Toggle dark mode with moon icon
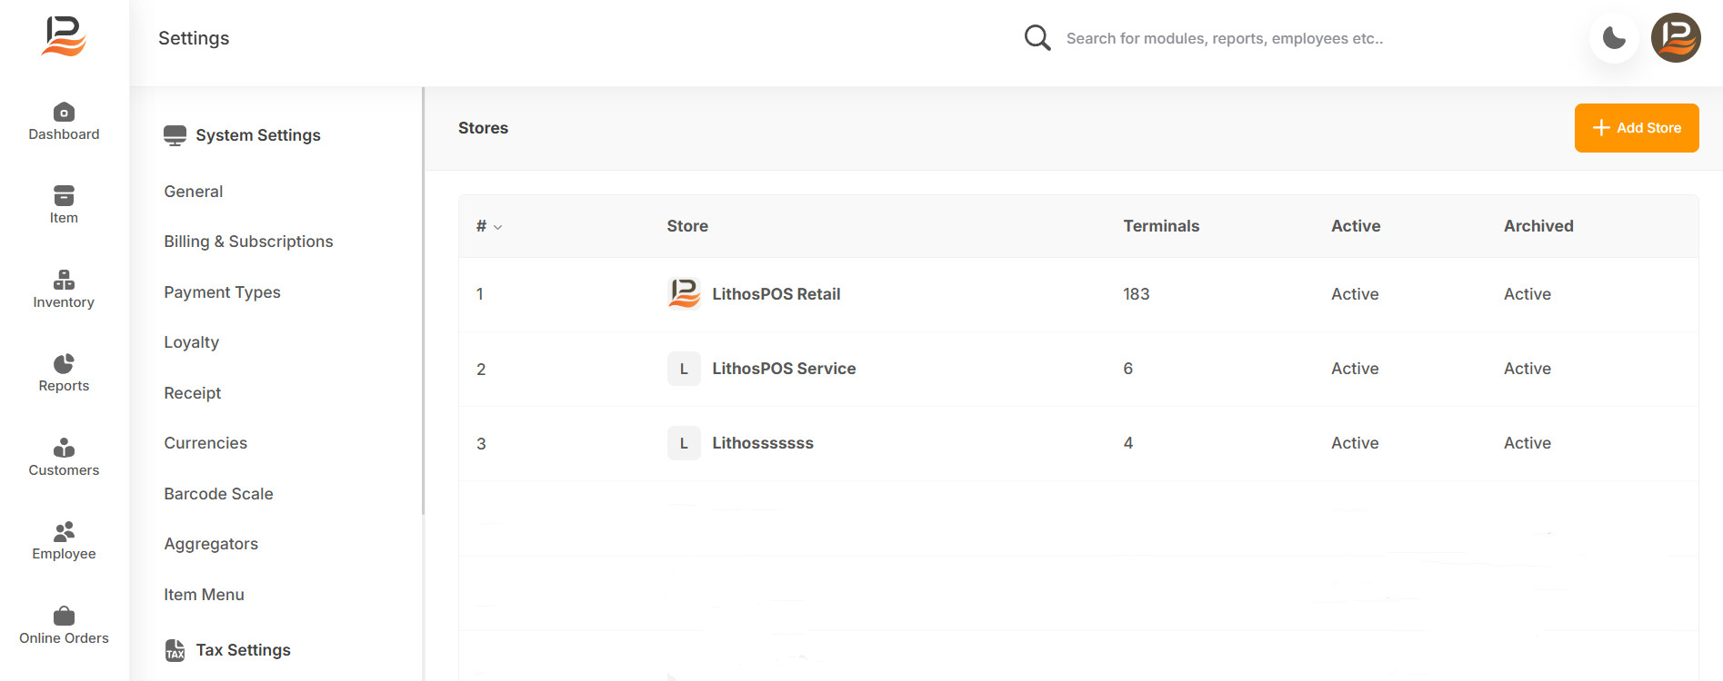The width and height of the screenshot is (1723, 681). point(1614,38)
